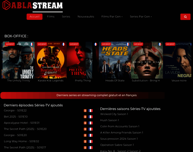Screen dimensions: 193x152
Task: Click French flag beside The Secret Path S01E17
Action: 90,148
